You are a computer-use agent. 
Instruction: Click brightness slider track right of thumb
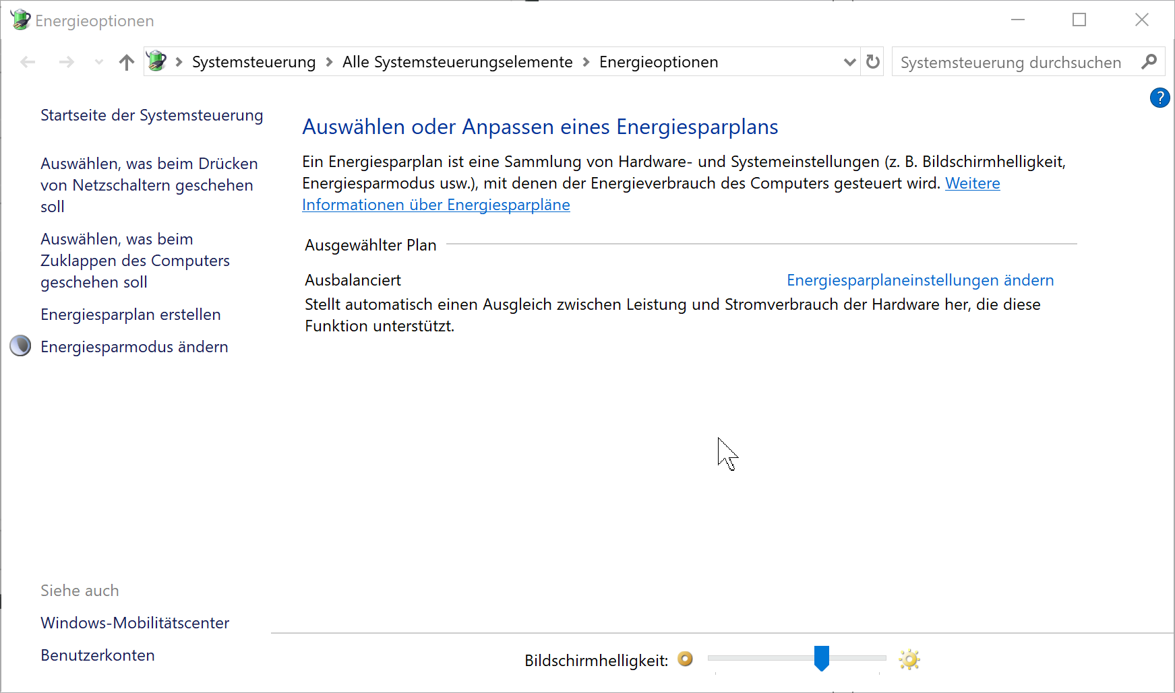pos(857,658)
